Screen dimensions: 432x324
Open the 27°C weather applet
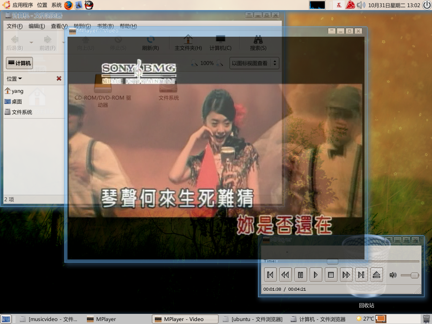pyautogui.click(x=365, y=319)
